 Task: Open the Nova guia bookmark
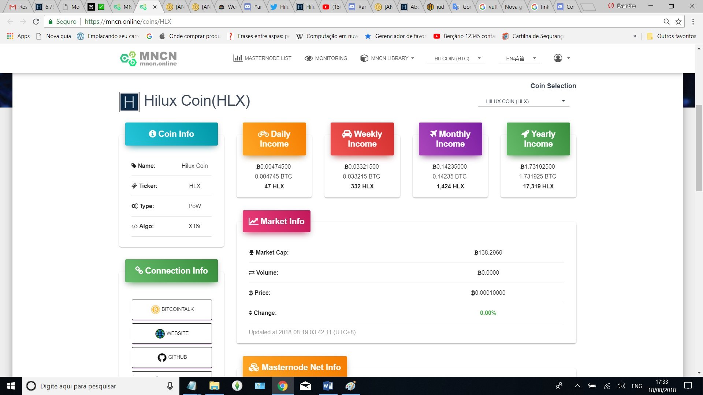click(x=54, y=36)
